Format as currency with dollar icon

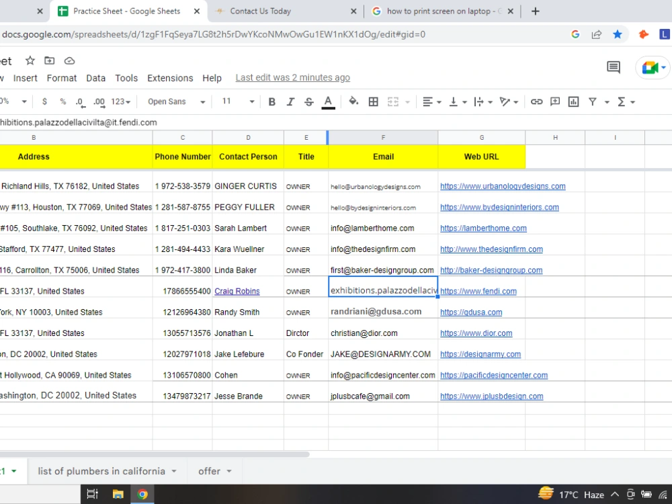click(x=44, y=101)
